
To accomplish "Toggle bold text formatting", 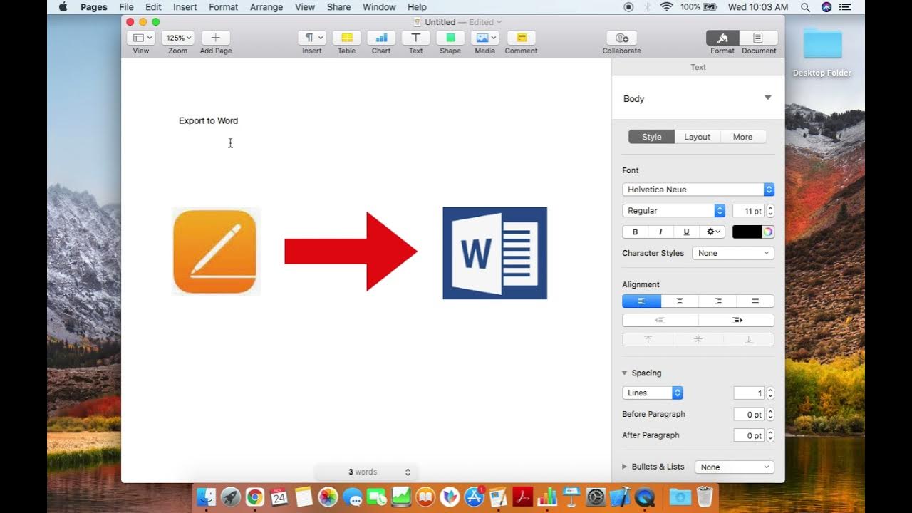I will (x=635, y=232).
